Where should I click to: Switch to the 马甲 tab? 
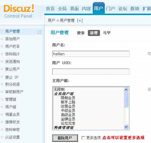point(107,33)
